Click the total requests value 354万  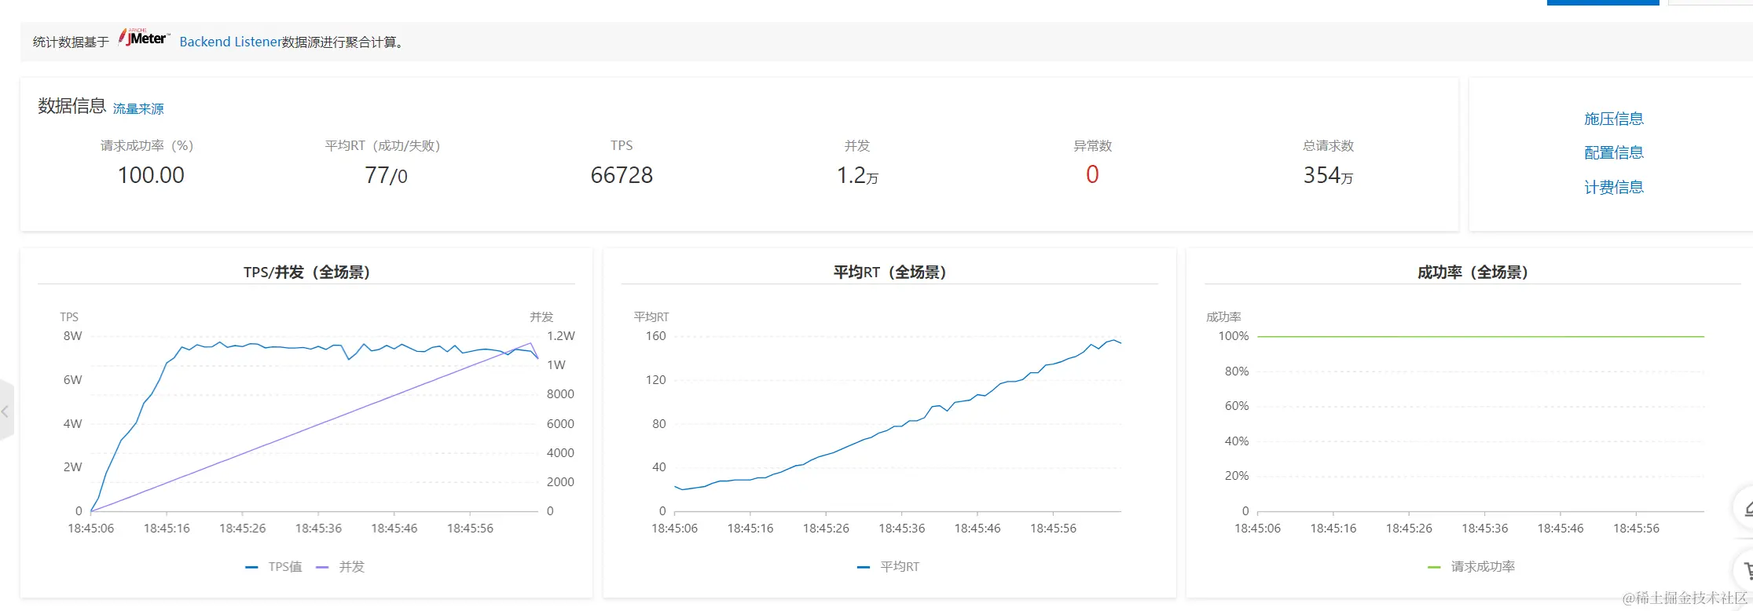pyautogui.click(x=1328, y=175)
